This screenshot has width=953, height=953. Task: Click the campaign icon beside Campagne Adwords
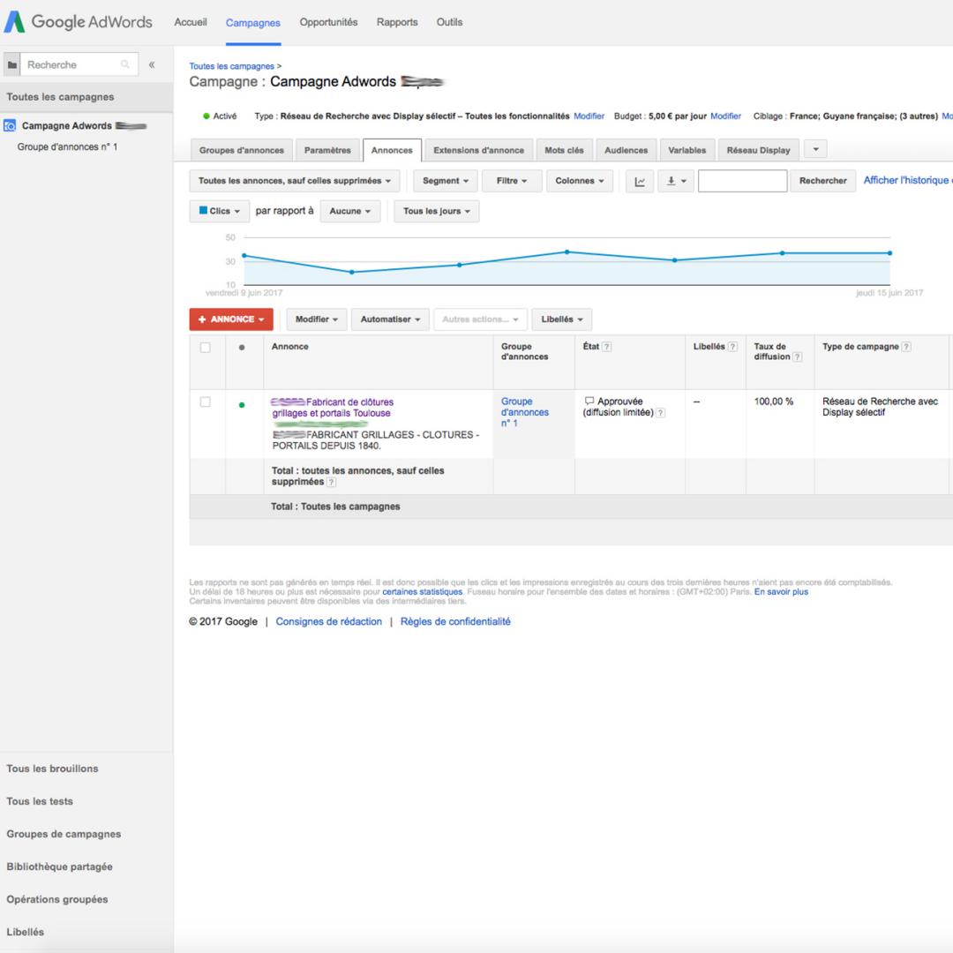[10, 126]
